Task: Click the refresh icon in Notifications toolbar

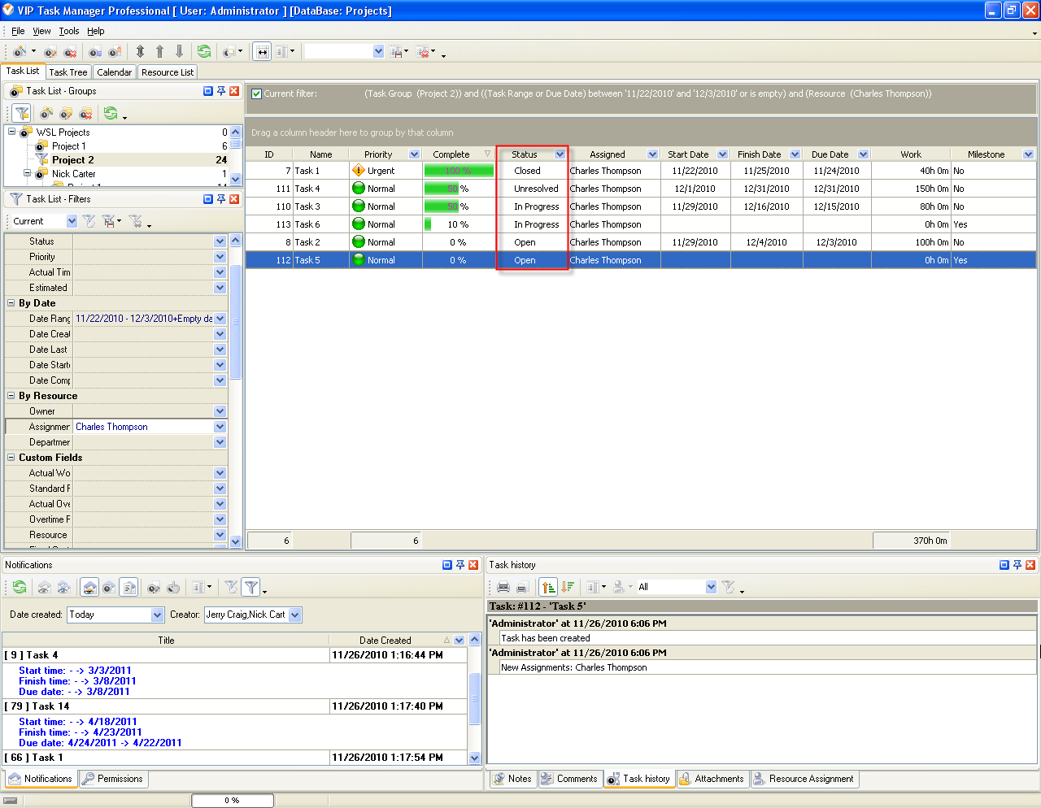Action: click(x=20, y=587)
